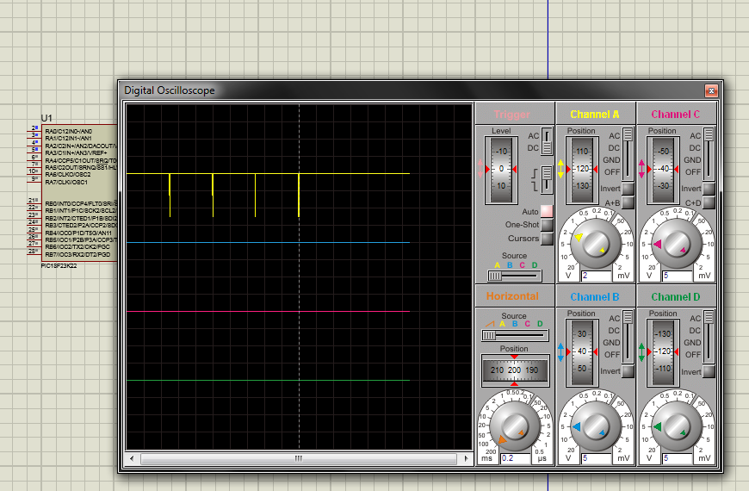Screen dimensions: 749x491
Task: Click the Channel A Position dial
Action: coord(582,171)
